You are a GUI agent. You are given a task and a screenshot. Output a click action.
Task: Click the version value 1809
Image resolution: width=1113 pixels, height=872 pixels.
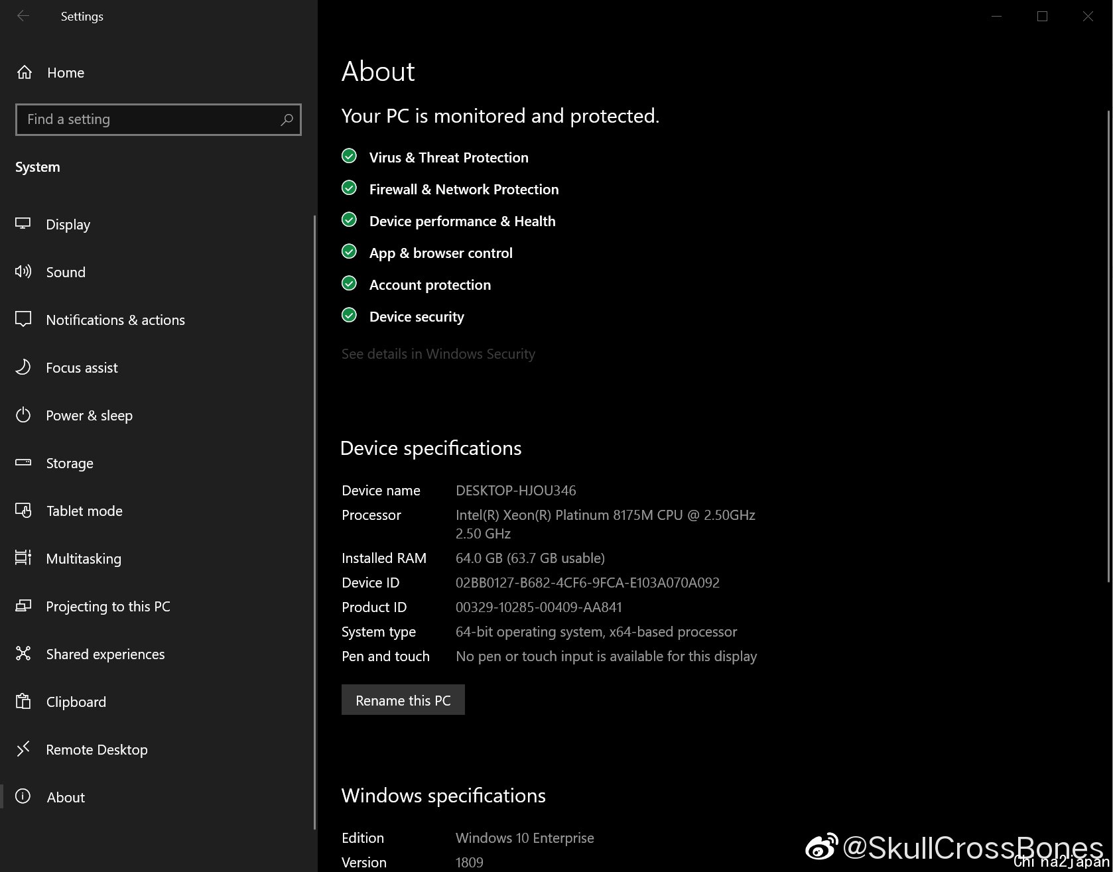coord(469,863)
